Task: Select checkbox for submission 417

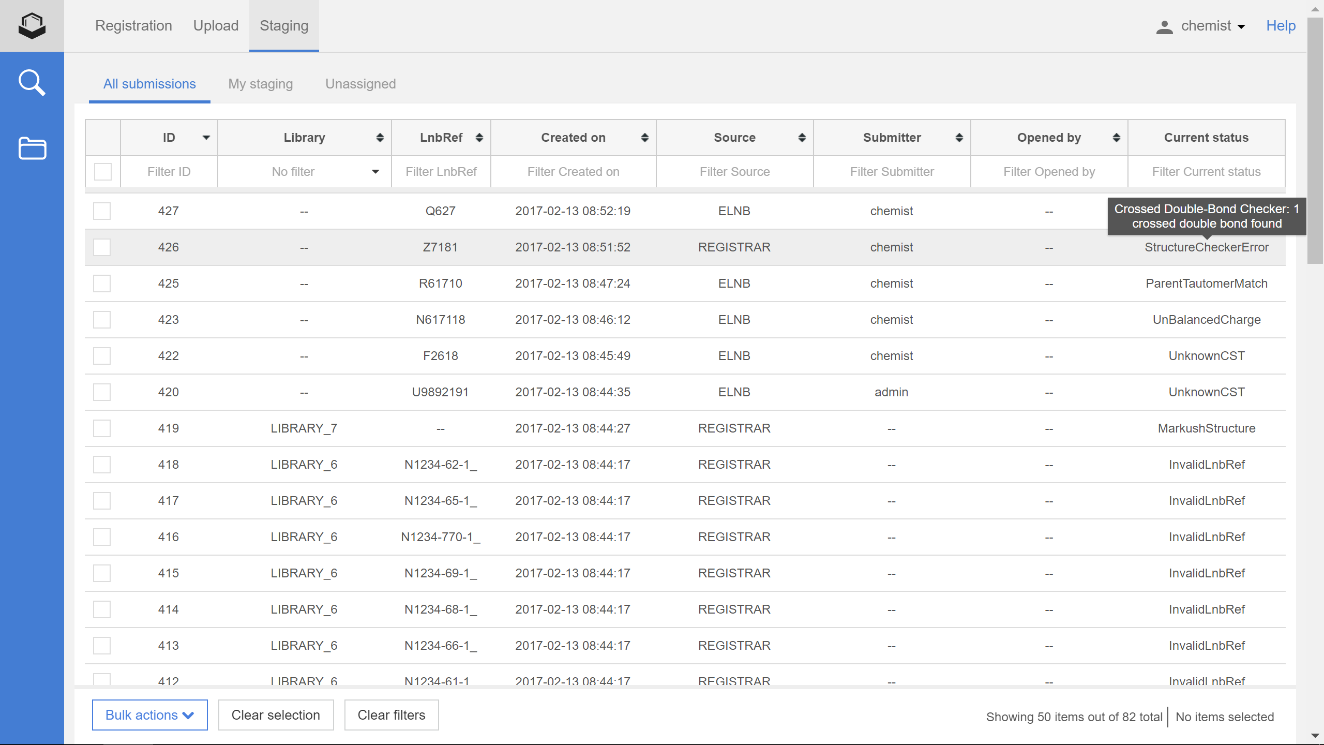Action: click(102, 501)
